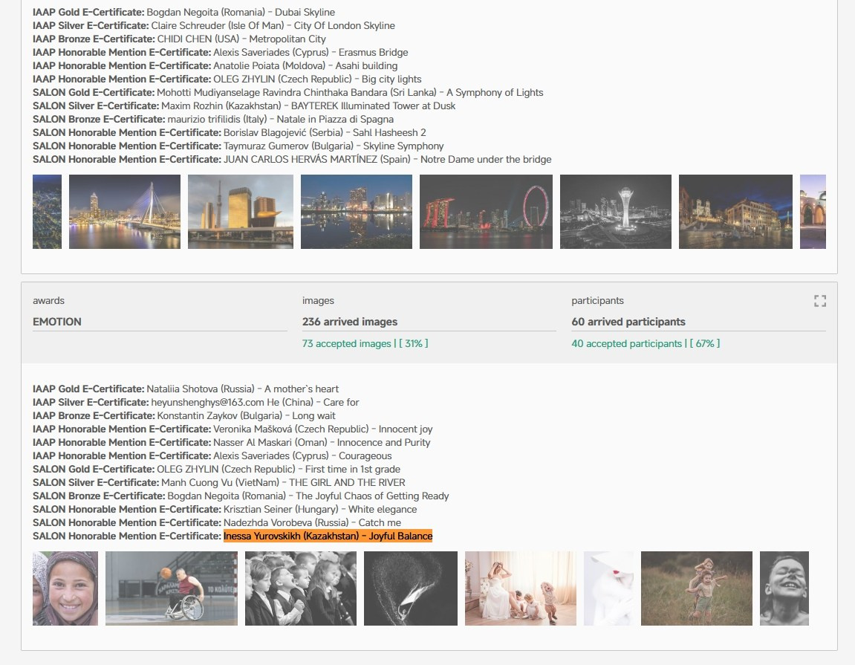Open the children running in field thumbnail
Image resolution: width=855 pixels, height=665 pixels.
tap(697, 588)
